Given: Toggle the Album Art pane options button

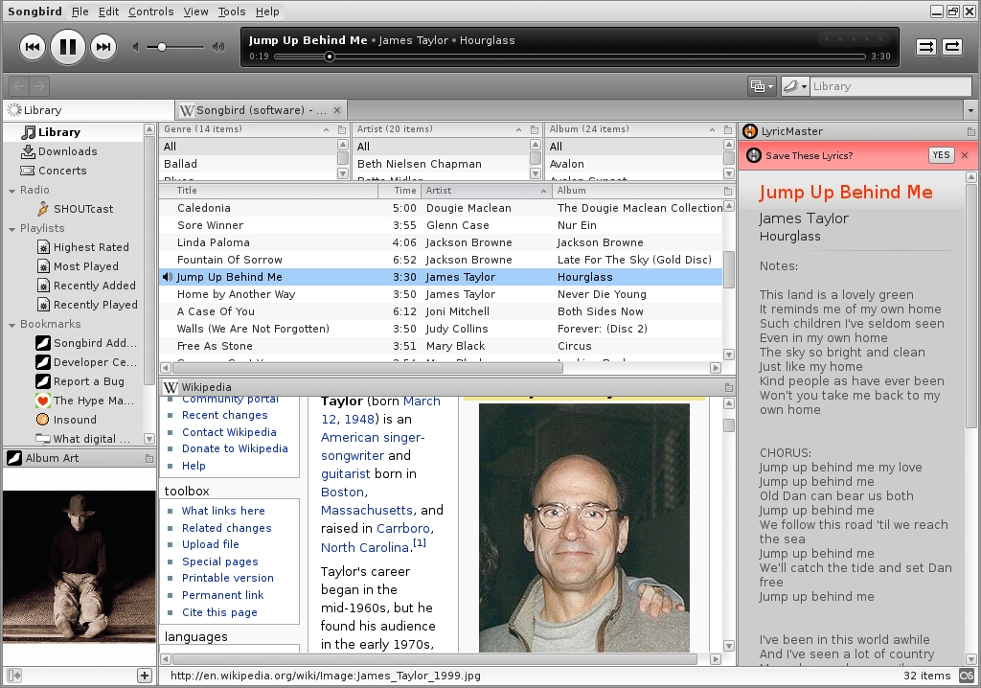Looking at the screenshot, I should click(x=148, y=458).
